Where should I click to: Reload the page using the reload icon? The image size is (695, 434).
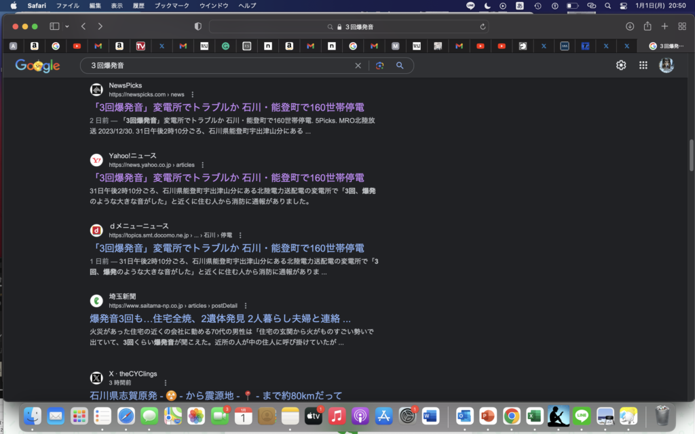point(482,26)
